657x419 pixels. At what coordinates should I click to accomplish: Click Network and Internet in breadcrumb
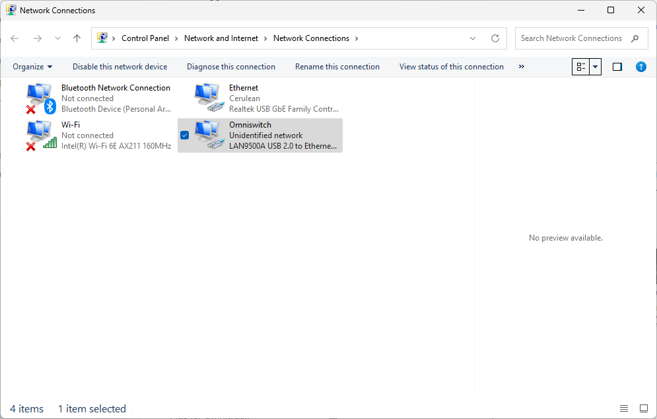221,38
